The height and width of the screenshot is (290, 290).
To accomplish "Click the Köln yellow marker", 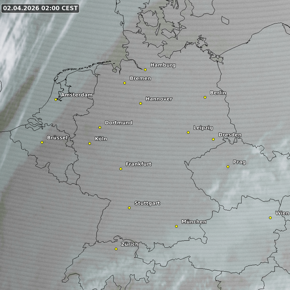I will 90,144.
